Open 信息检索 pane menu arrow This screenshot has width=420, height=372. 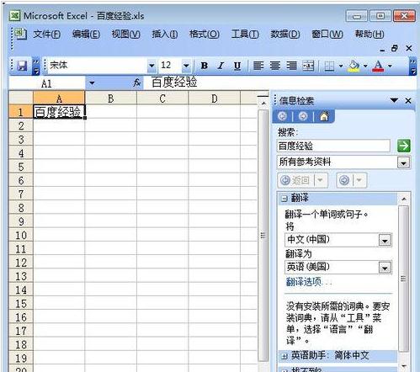pyautogui.click(x=394, y=100)
